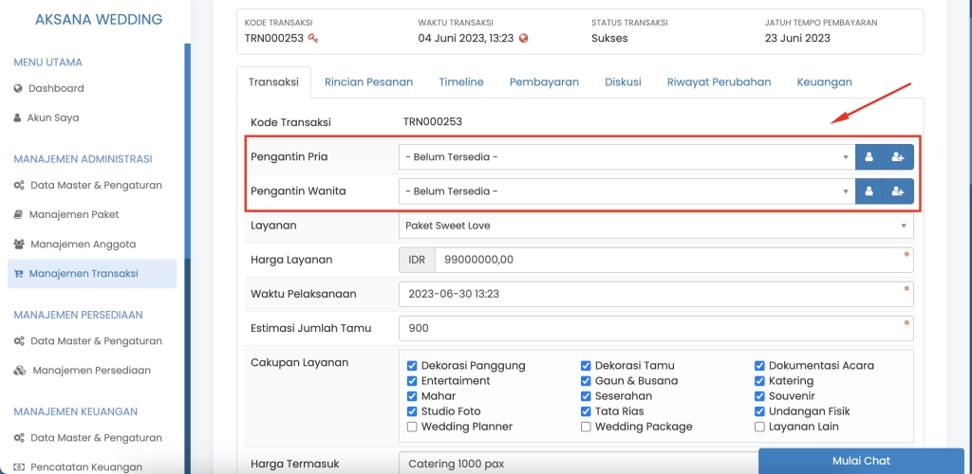972x474 pixels.
Task: Open the Pembayaran tab
Action: [x=544, y=82]
